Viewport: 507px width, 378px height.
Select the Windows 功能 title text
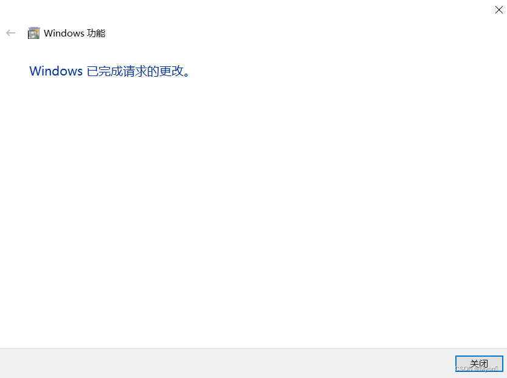(74, 33)
